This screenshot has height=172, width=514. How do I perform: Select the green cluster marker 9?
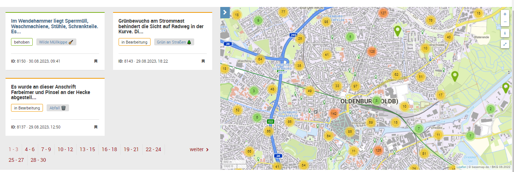258,20
